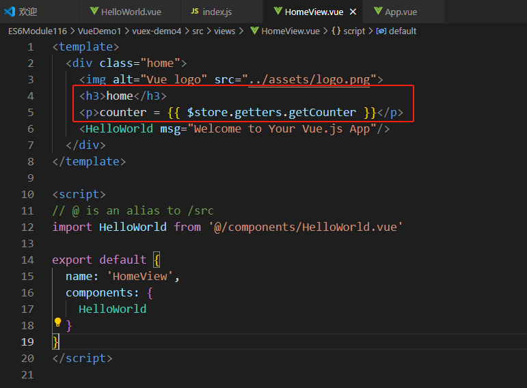Click default symbol in the breadcrumb
The image size is (527, 388).
(403, 31)
